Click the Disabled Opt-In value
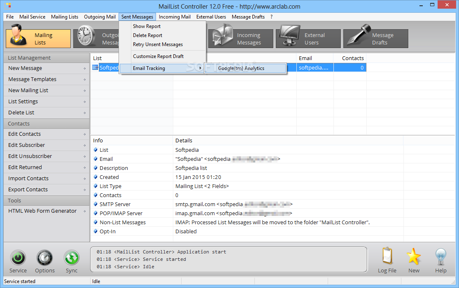 tap(186, 232)
